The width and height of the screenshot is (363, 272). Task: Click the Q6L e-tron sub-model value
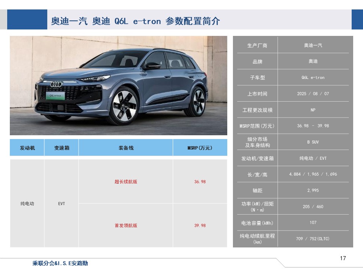[x=313, y=77]
